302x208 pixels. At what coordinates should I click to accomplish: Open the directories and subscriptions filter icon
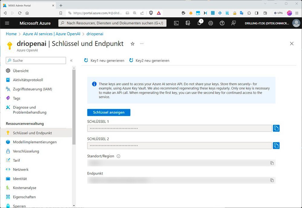click(x=188, y=23)
